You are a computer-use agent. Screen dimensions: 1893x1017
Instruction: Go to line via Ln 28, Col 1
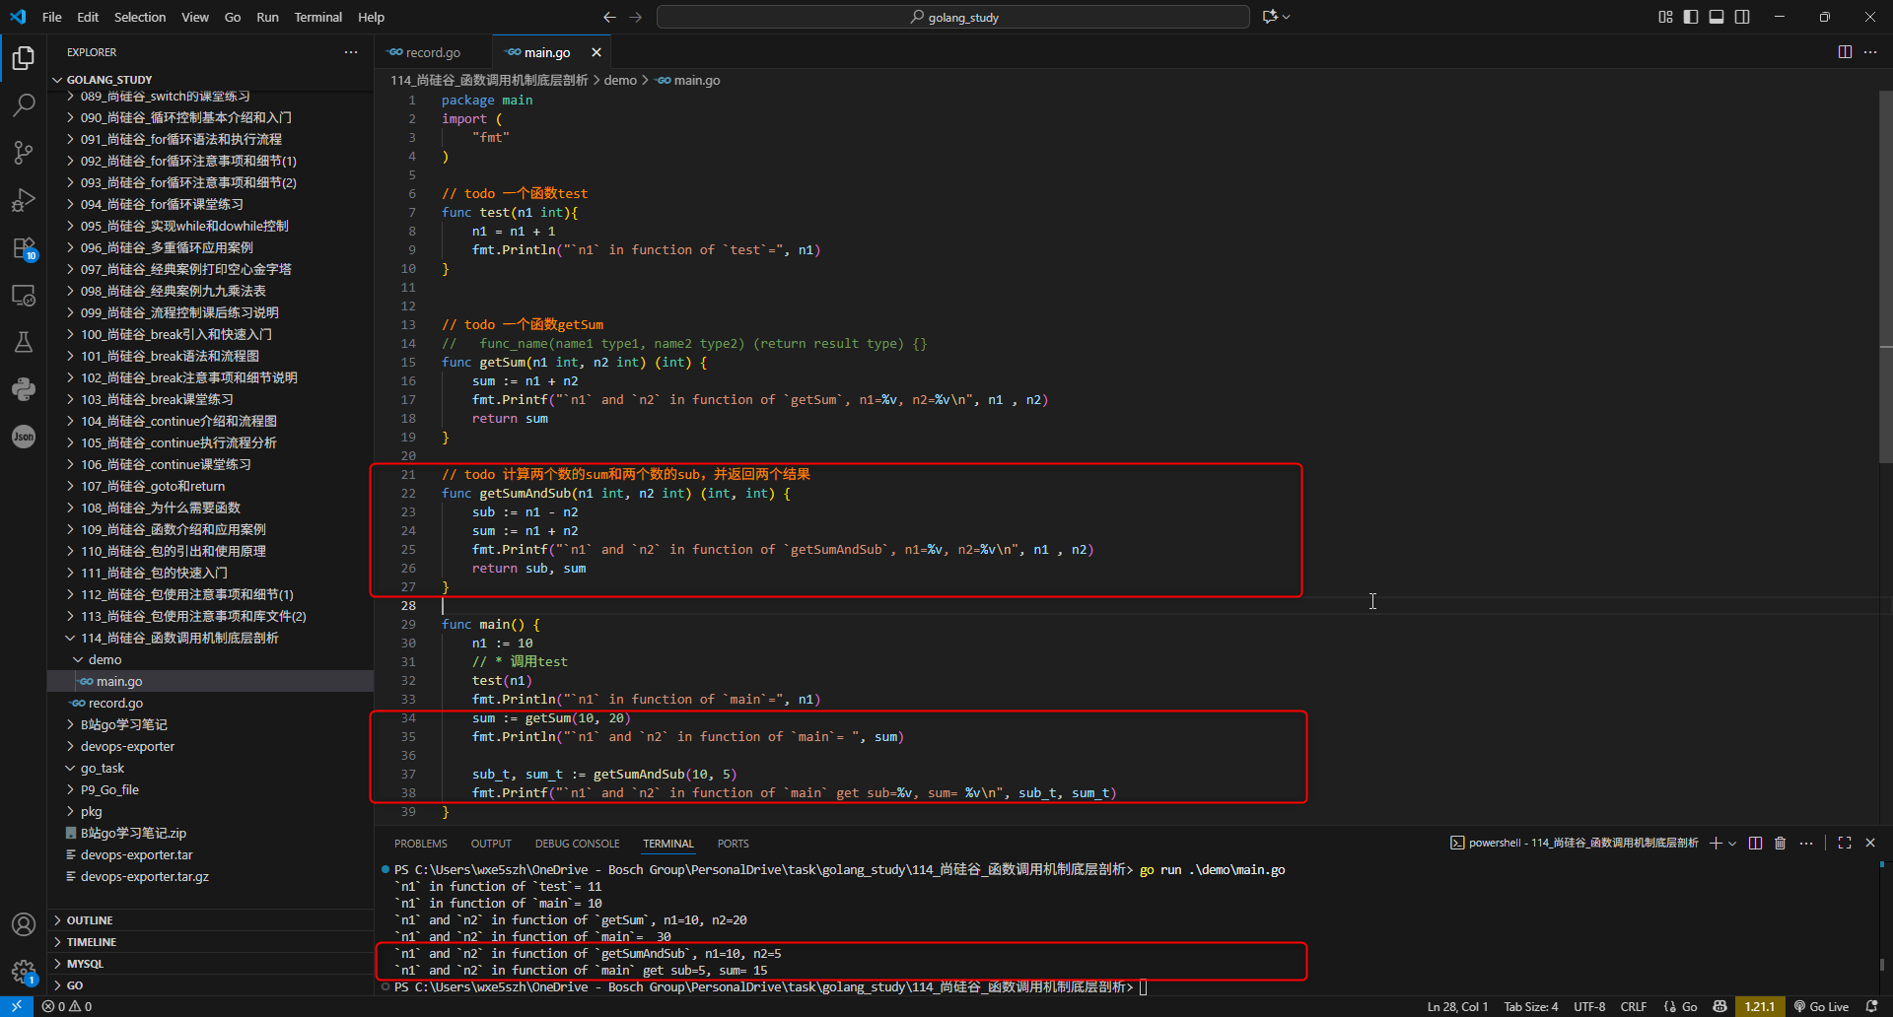(x=1457, y=1006)
